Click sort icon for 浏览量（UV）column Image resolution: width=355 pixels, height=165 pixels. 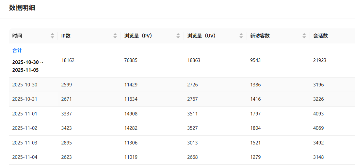pyautogui.click(x=241, y=36)
